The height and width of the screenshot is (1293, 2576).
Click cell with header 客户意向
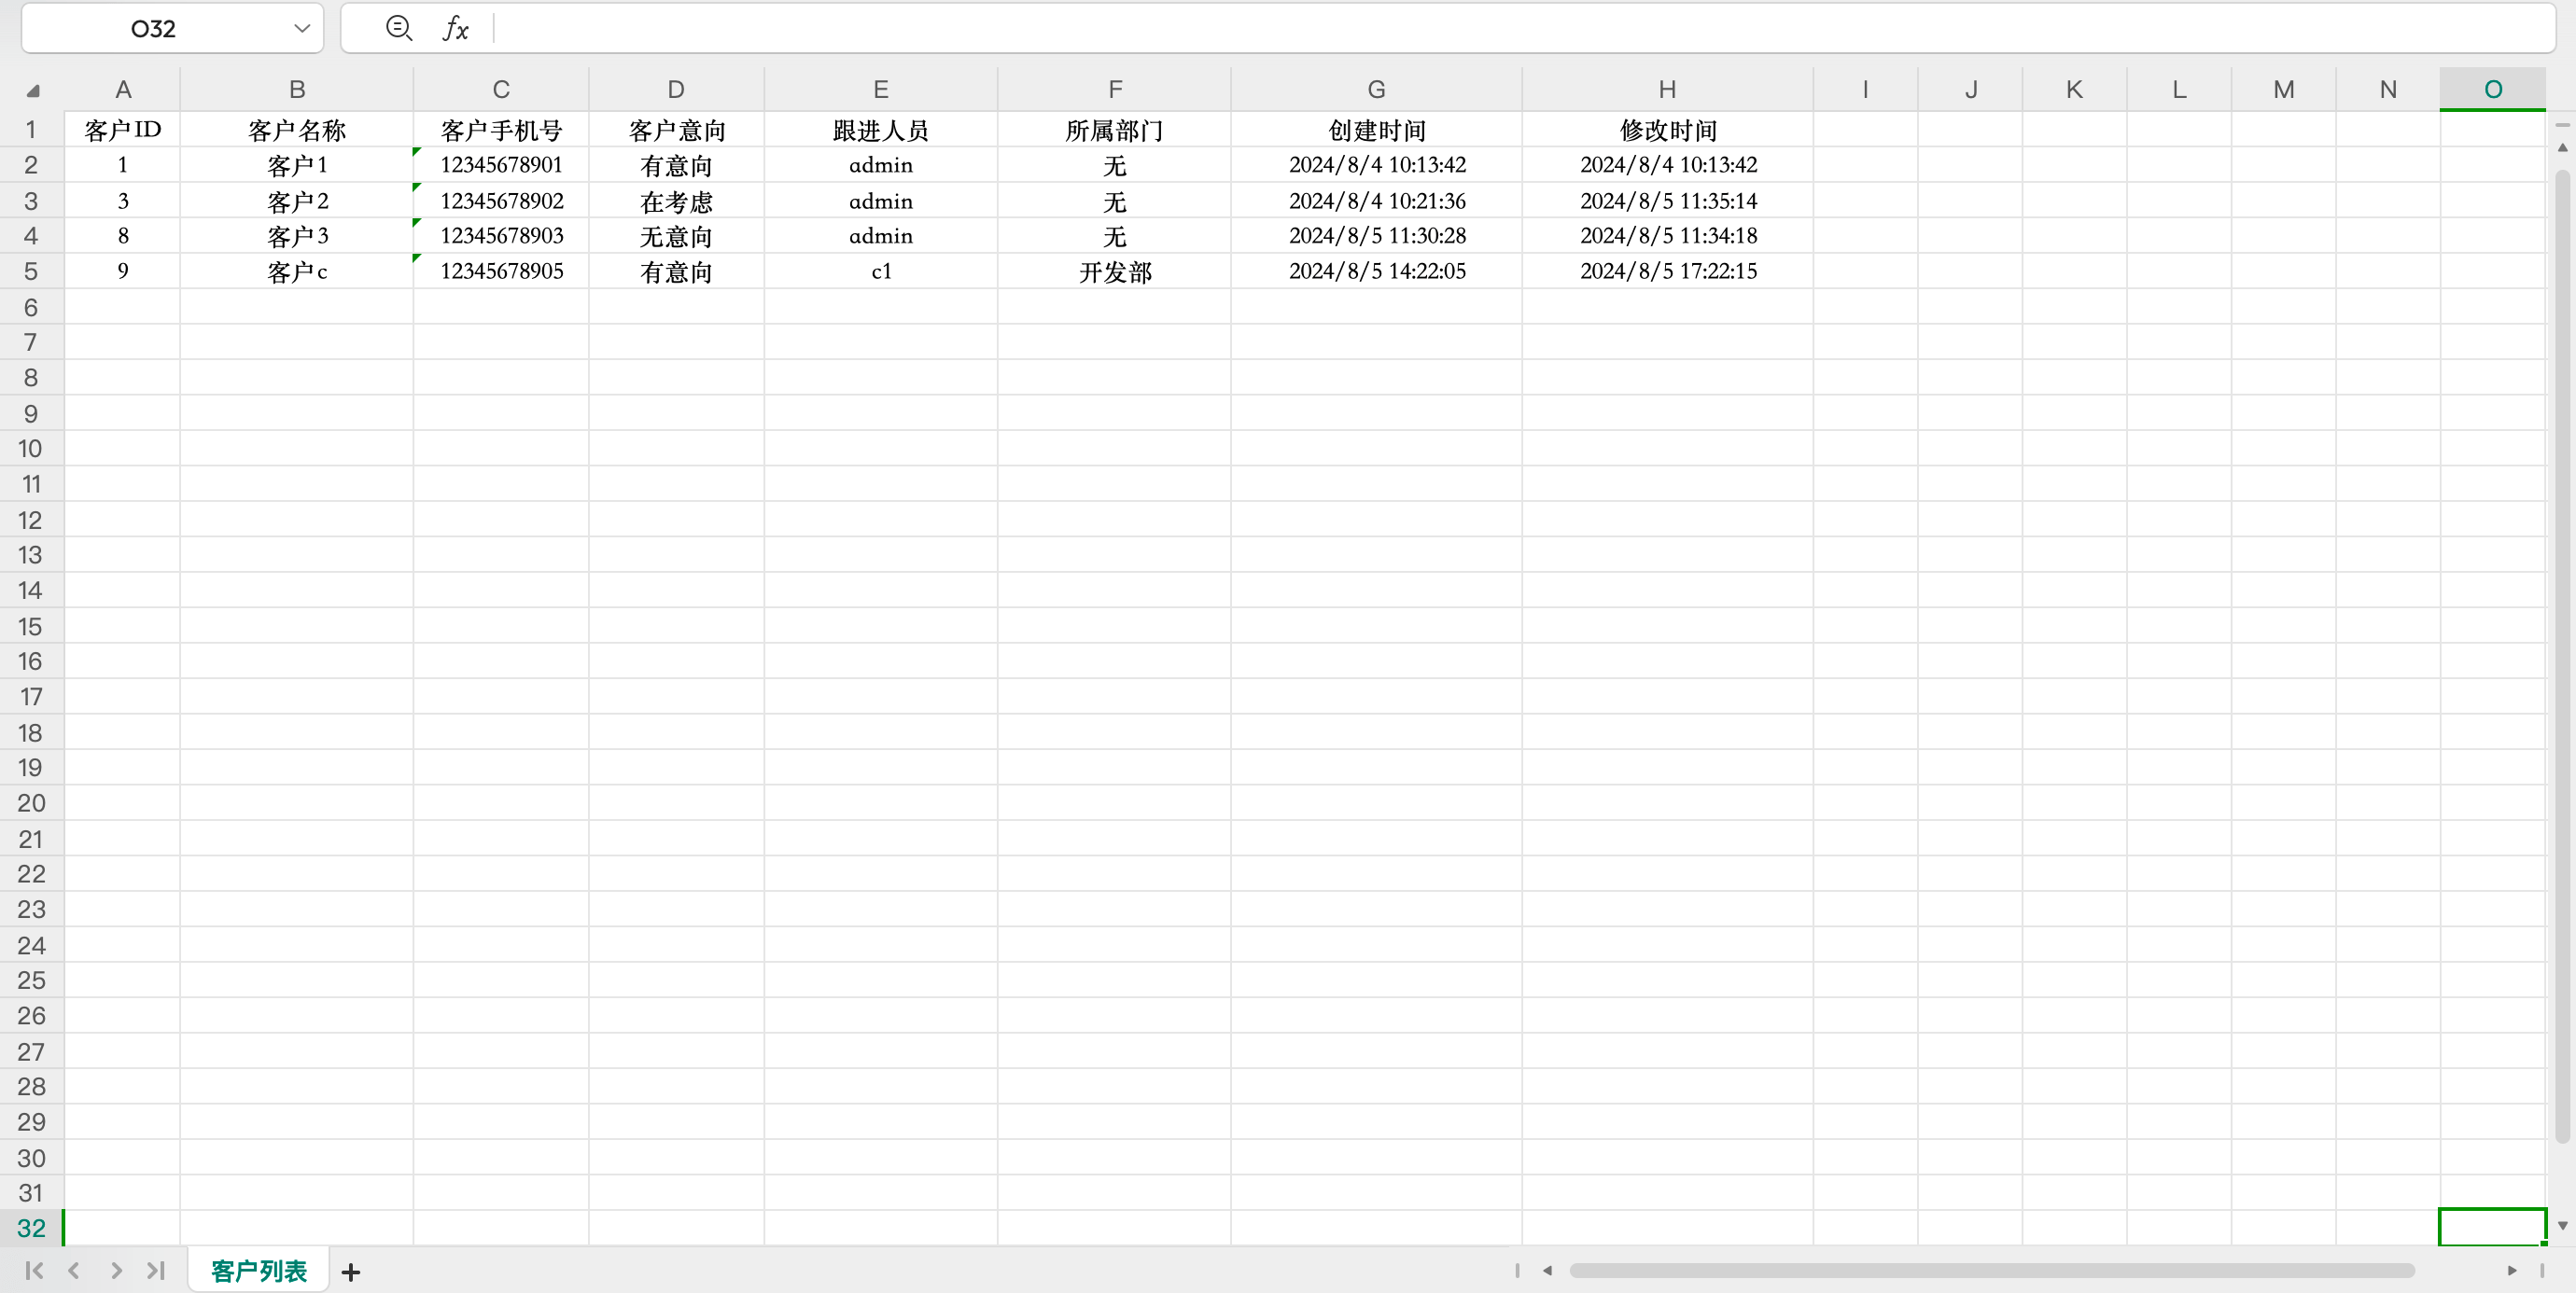click(x=676, y=130)
